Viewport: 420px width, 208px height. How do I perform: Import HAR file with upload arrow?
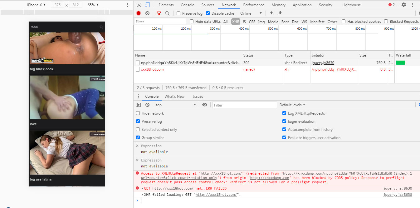(271, 13)
